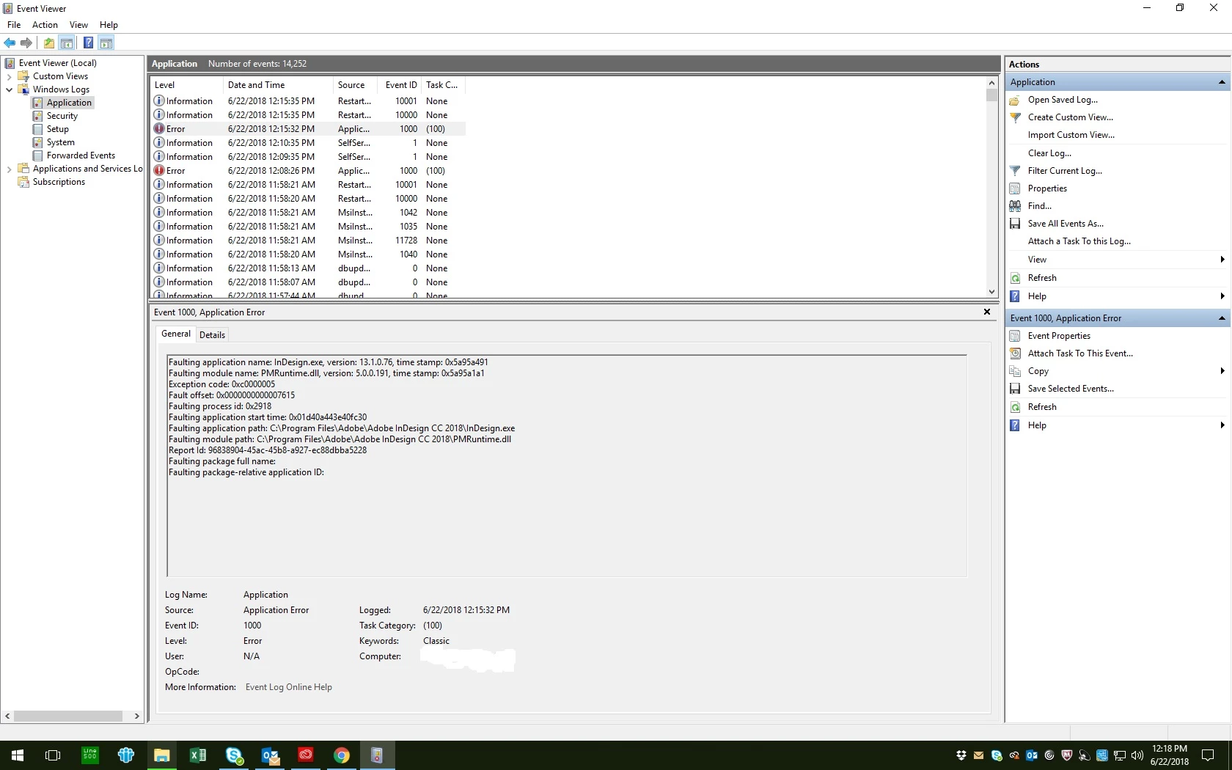Click the event list scroll up arrow
The width and height of the screenshot is (1232, 770).
[x=991, y=83]
